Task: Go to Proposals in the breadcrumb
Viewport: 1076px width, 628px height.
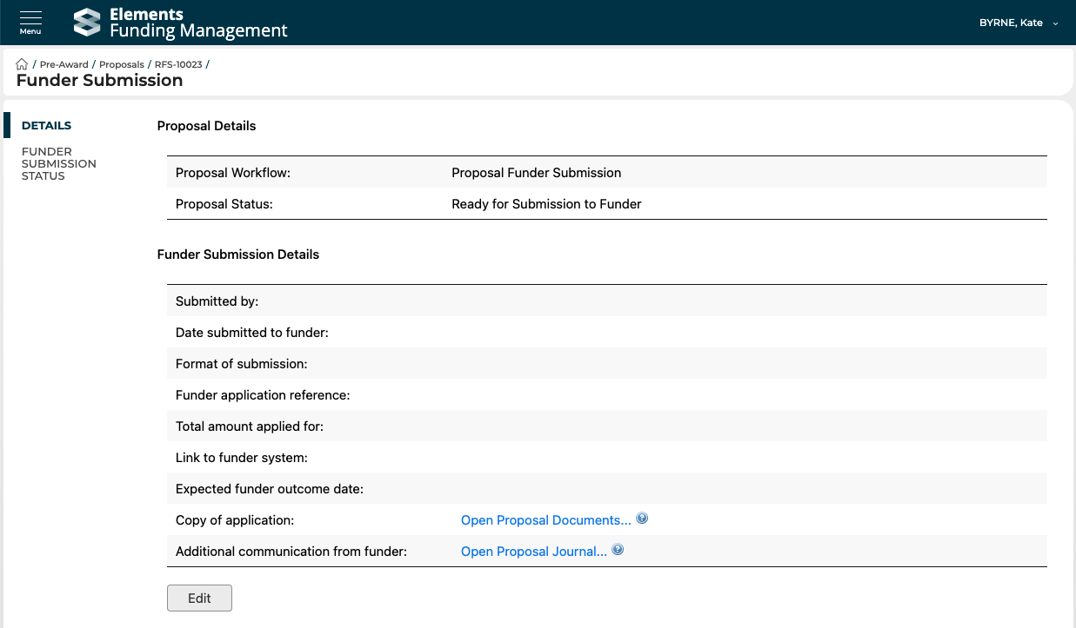Action: pyautogui.click(x=122, y=64)
